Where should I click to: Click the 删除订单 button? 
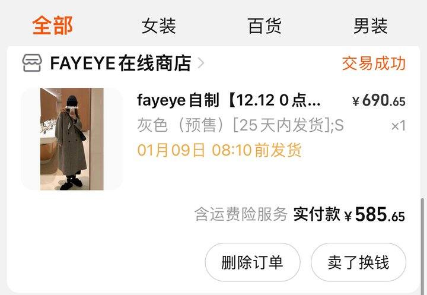coord(253,262)
